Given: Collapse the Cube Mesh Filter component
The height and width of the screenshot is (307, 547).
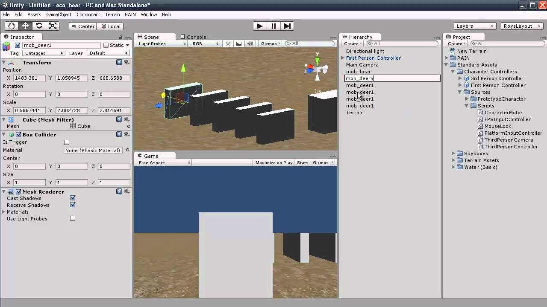Looking at the screenshot, I should click(4, 120).
